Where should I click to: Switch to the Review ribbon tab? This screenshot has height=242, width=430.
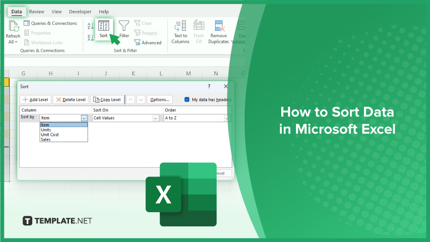(x=37, y=12)
